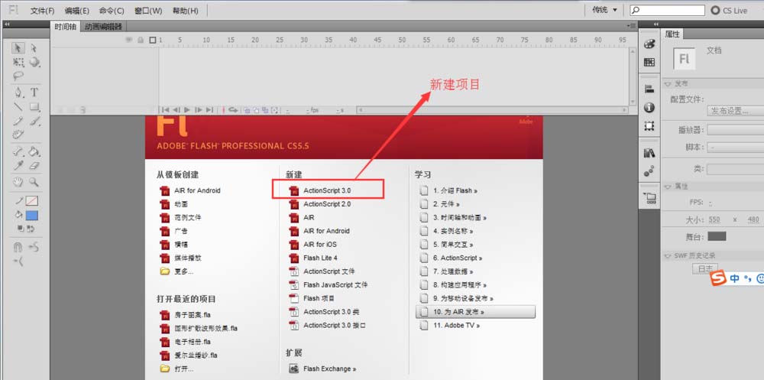
Task: Select the Bone tool
Action: [18, 151]
